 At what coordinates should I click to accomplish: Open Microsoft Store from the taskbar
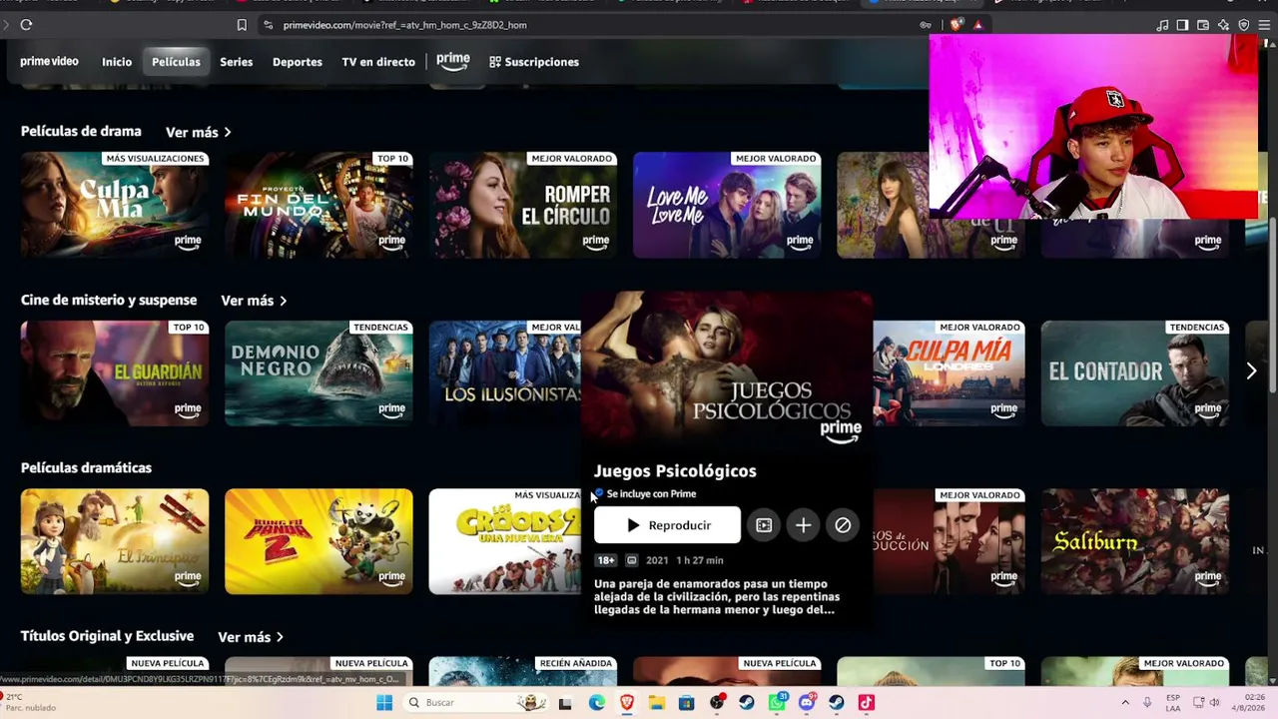pos(686,703)
